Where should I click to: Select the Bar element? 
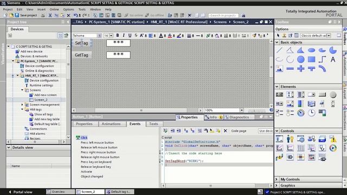pos(300,103)
